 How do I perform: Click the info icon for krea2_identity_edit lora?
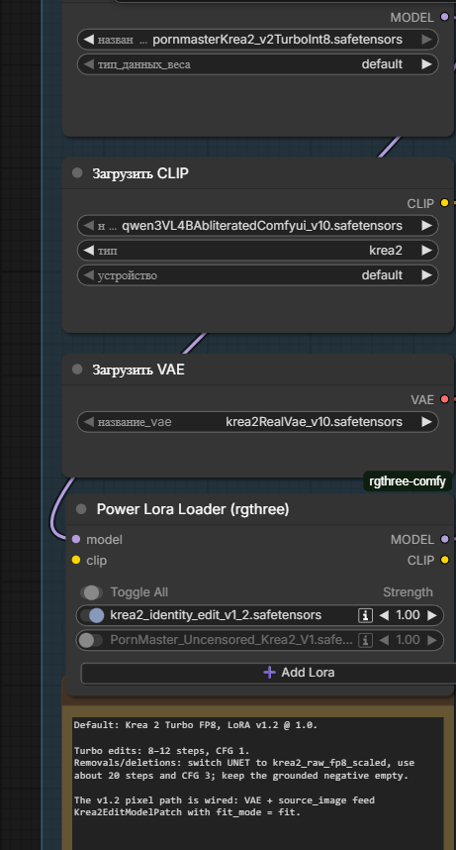click(366, 615)
